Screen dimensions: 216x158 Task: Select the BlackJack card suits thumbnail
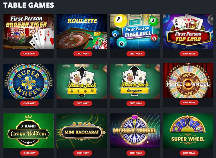click(x=82, y=81)
